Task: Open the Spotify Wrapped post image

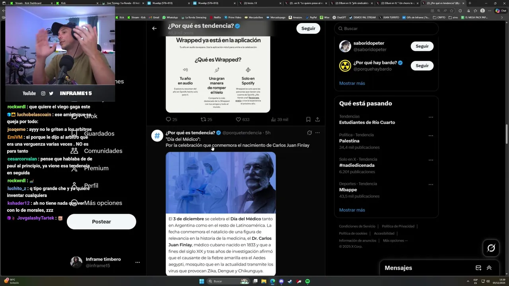Action: pyautogui.click(x=218, y=74)
